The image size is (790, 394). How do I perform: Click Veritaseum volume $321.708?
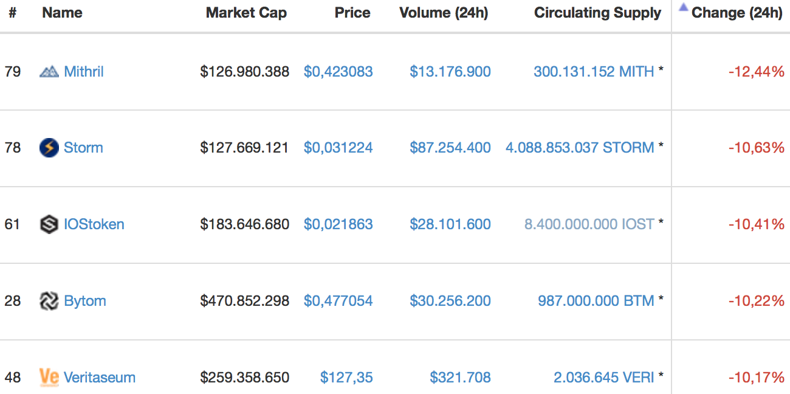[x=460, y=378]
